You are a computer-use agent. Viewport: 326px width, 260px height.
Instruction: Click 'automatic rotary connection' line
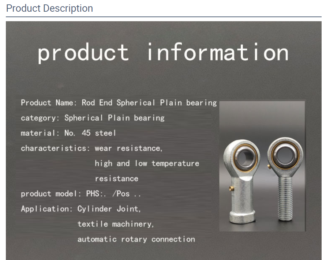coord(136,240)
